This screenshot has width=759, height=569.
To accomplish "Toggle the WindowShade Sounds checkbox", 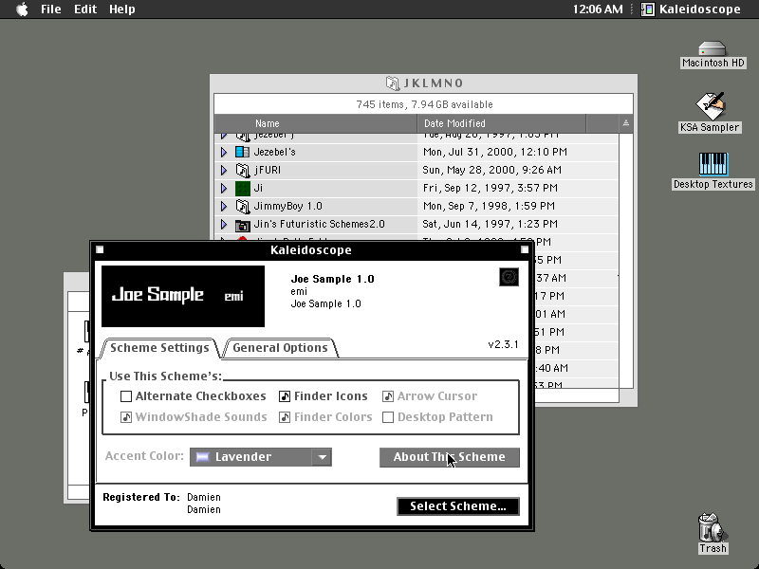I will [x=126, y=417].
